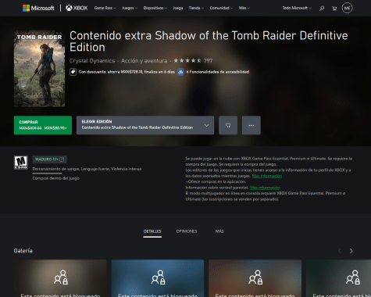Click the Tomb Raider box art cover
The width and height of the screenshot is (371, 297).
(x=39, y=69)
